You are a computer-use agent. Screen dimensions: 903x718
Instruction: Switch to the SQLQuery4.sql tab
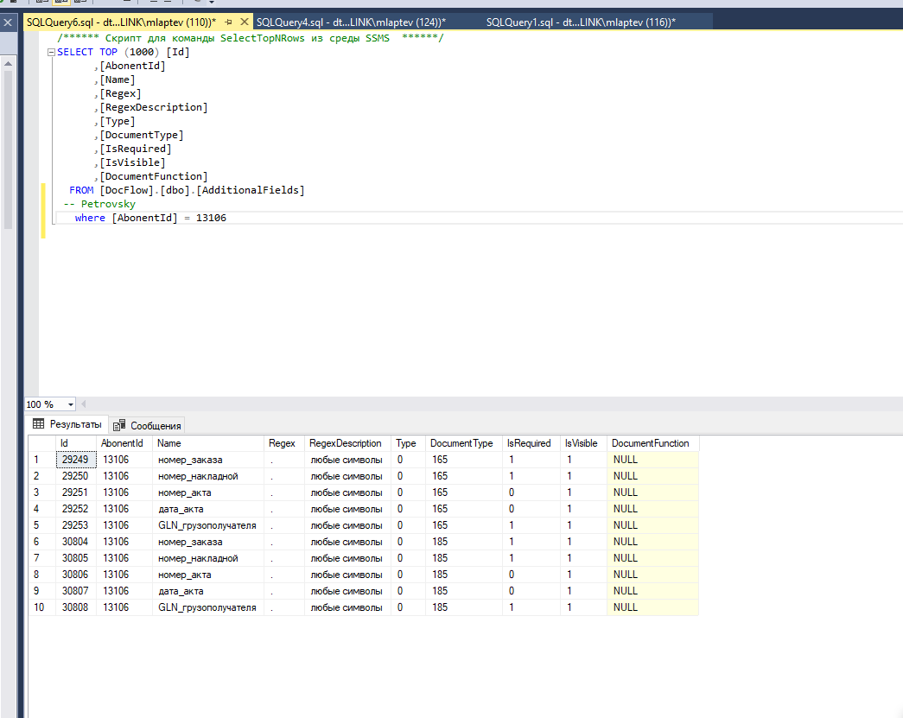click(x=351, y=22)
